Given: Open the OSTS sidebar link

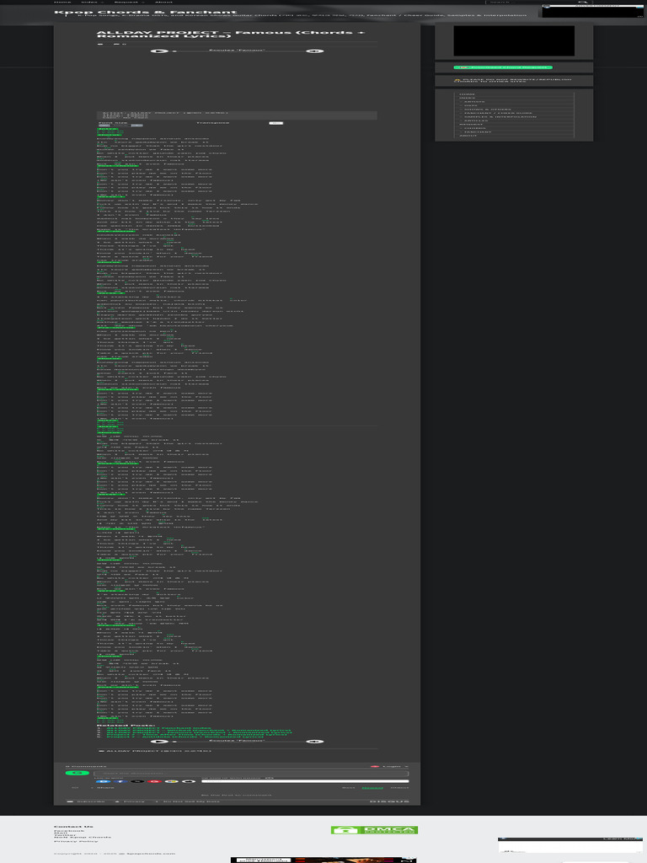Looking at the screenshot, I should pos(469,105).
